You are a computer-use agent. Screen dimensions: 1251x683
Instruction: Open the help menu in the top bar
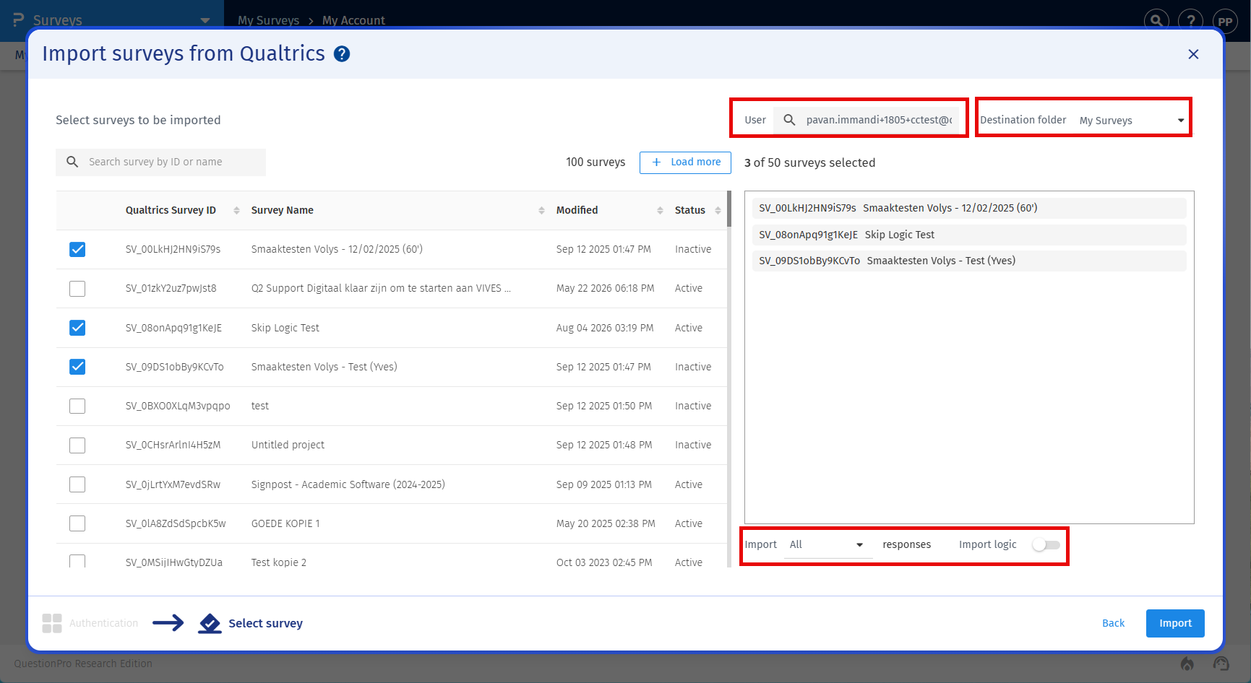click(x=1190, y=21)
